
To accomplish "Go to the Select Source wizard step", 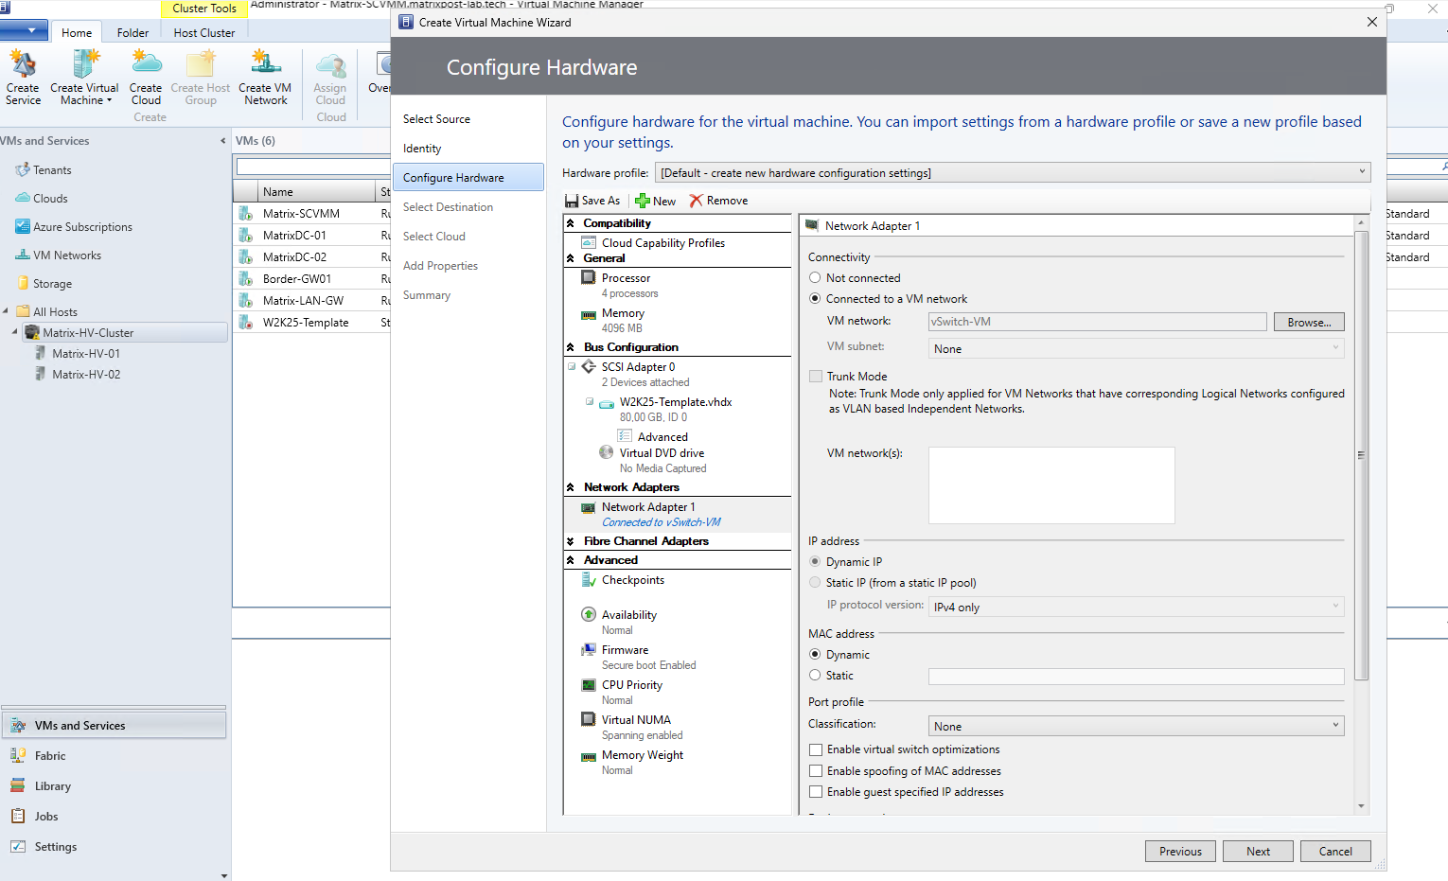I will click(436, 119).
